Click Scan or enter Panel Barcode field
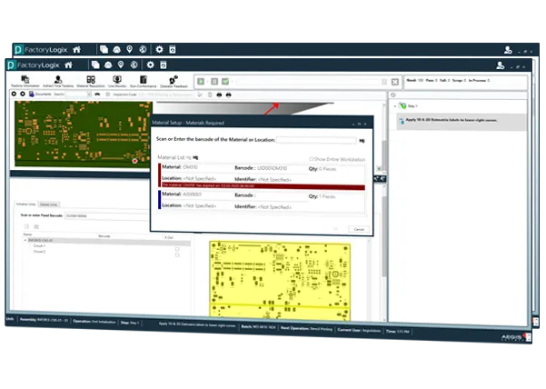 [107, 216]
